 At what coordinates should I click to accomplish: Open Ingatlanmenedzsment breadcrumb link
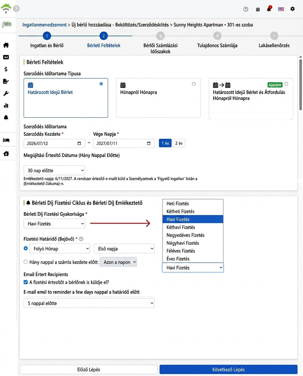coord(44,25)
